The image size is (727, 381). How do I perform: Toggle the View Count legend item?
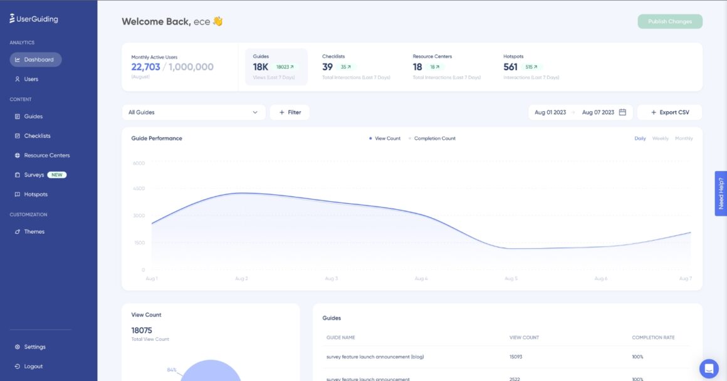click(x=385, y=138)
